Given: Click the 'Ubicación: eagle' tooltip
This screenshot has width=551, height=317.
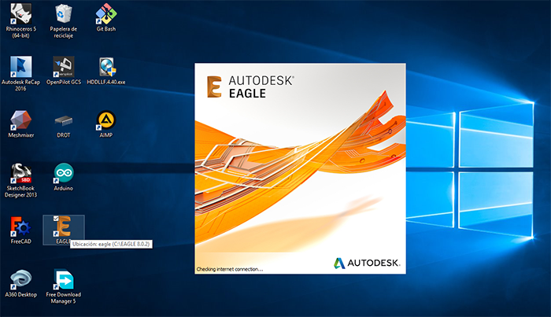Looking at the screenshot, I should tap(112, 244).
